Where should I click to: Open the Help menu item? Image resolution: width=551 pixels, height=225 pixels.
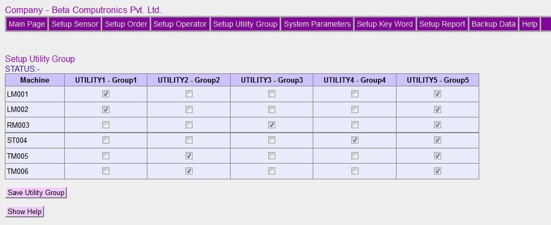[x=529, y=24]
